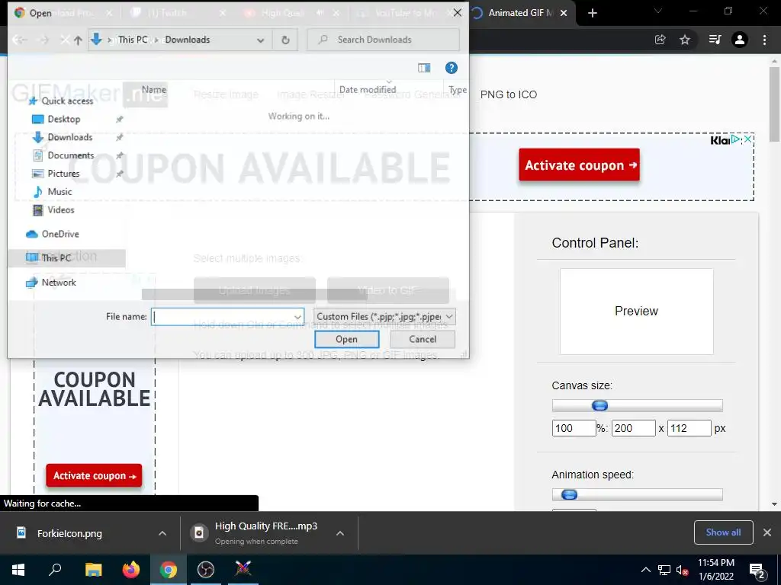Bookmark this tab with the star icon
This screenshot has height=585, width=781.
tap(685, 40)
